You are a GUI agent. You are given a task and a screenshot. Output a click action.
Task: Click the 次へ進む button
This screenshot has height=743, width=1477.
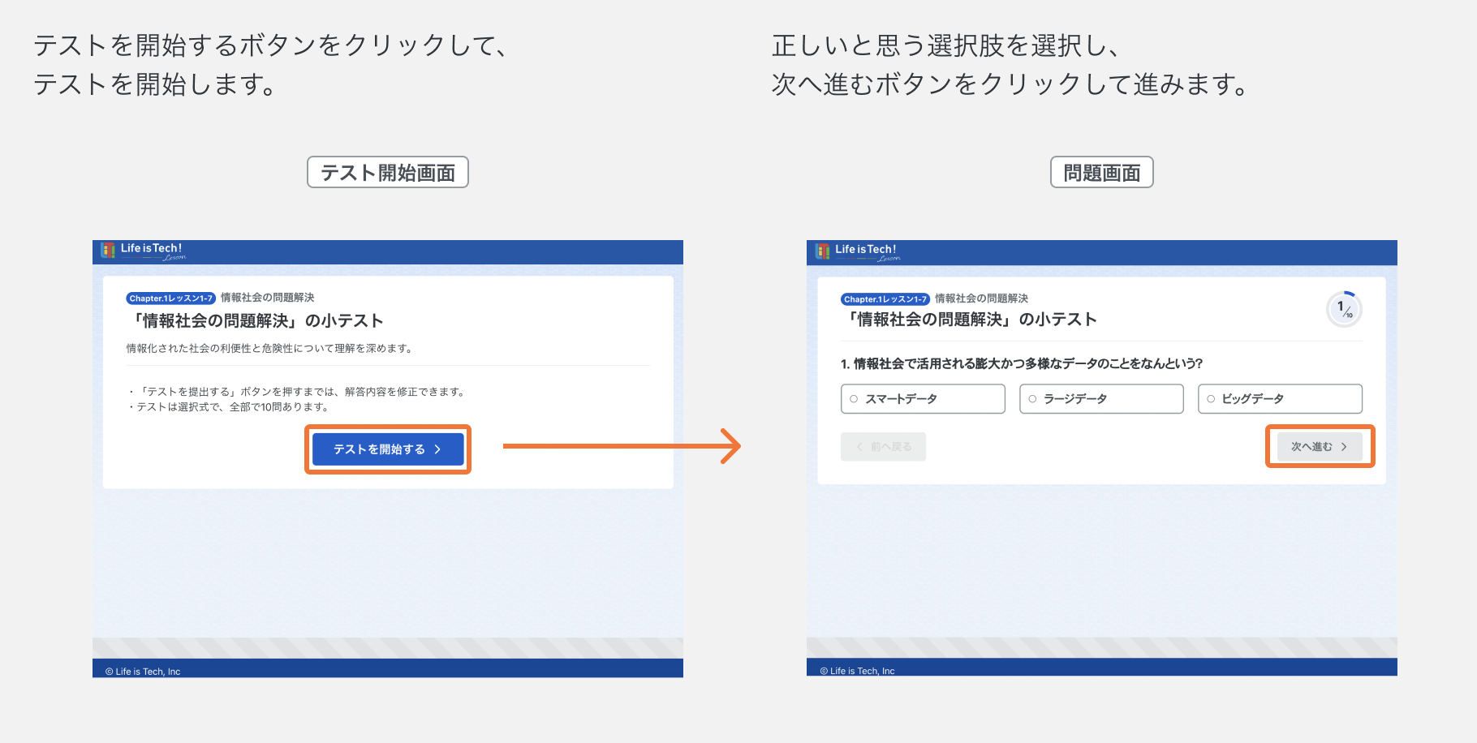pyautogui.click(x=1320, y=446)
